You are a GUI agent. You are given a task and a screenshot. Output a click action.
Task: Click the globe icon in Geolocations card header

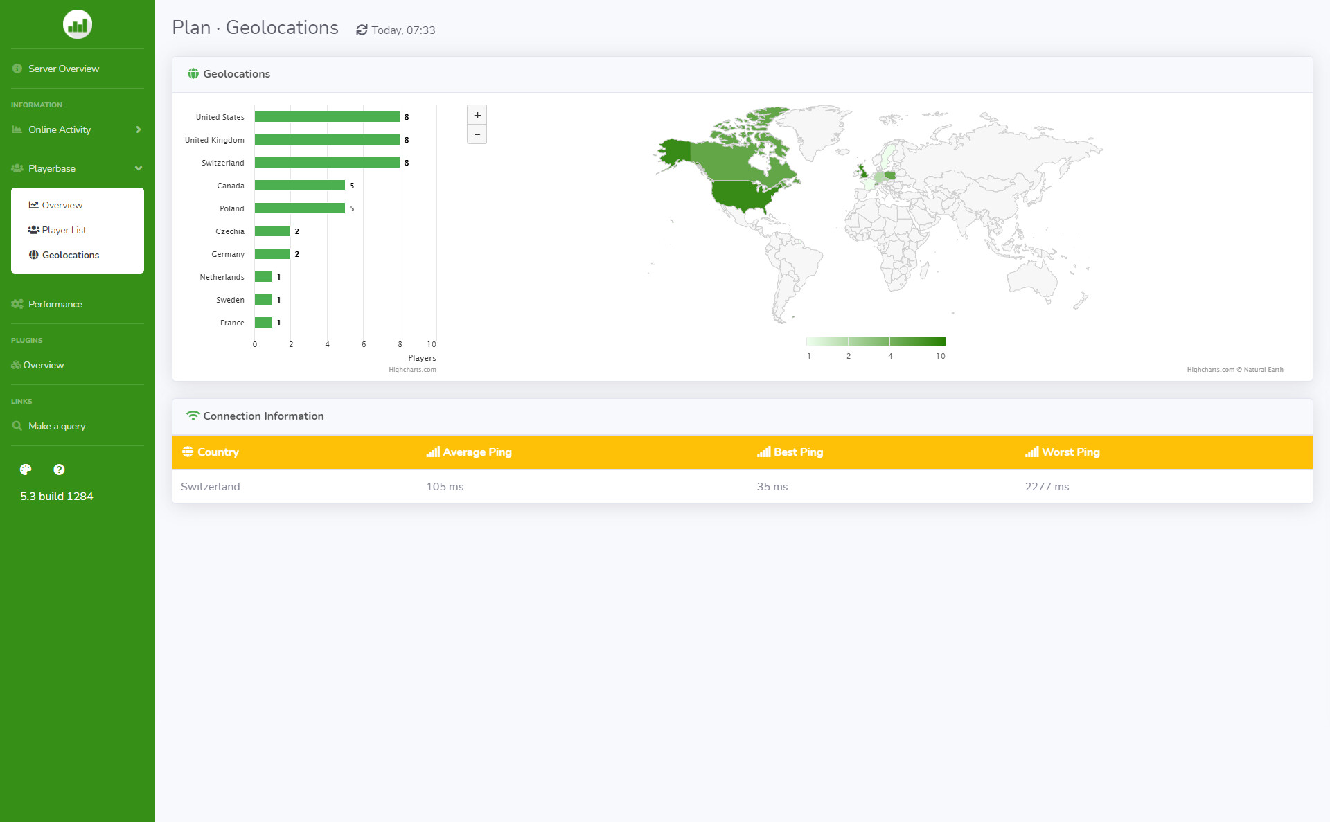click(193, 74)
